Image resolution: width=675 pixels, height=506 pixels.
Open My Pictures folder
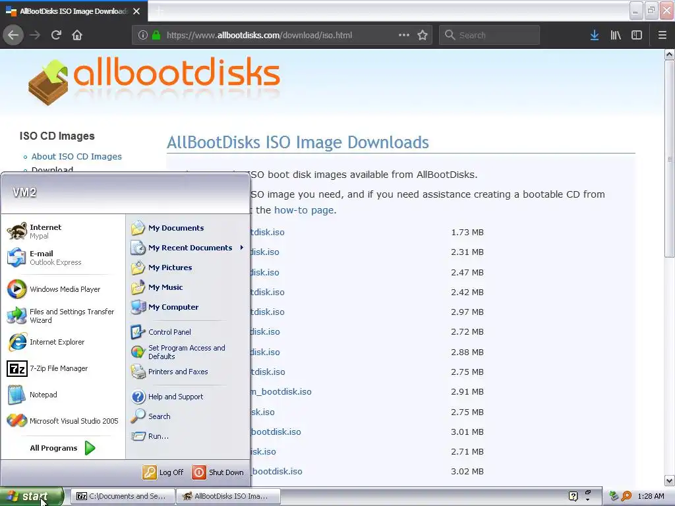coord(187,267)
